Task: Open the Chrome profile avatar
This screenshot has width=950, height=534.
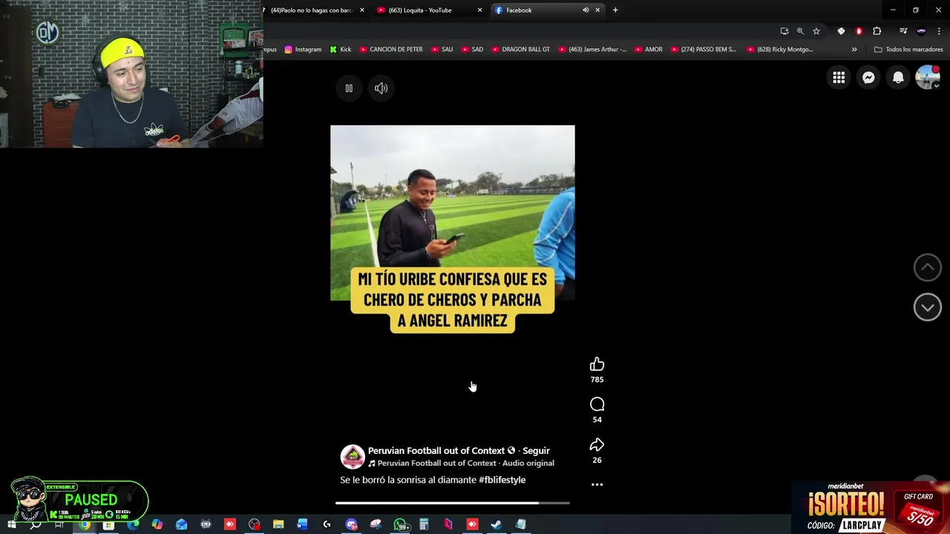Action: click(921, 31)
